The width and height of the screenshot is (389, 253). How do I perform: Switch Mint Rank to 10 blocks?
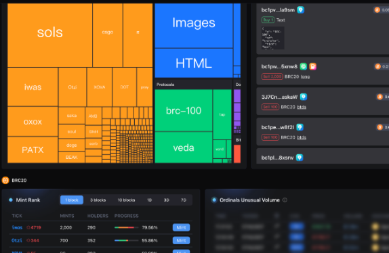pyautogui.click(x=126, y=200)
